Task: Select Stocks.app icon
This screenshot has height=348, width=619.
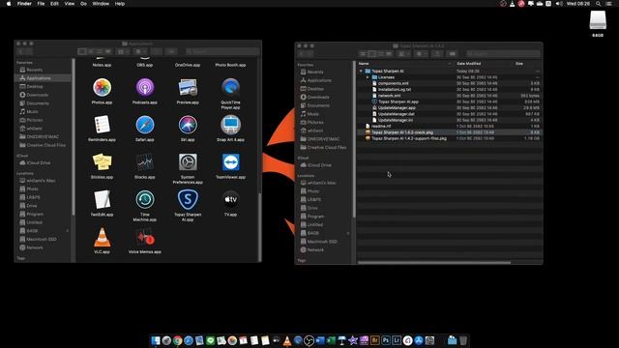Action: (x=145, y=162)
